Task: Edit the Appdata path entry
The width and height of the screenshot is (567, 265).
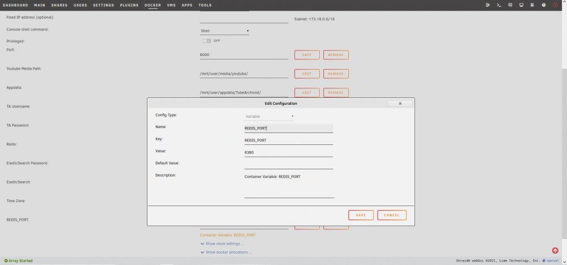Action: [307, 92]
